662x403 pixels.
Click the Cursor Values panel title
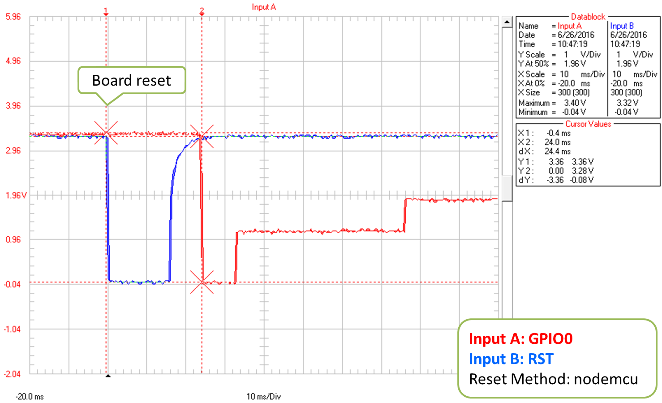click(x=588, y=124)
